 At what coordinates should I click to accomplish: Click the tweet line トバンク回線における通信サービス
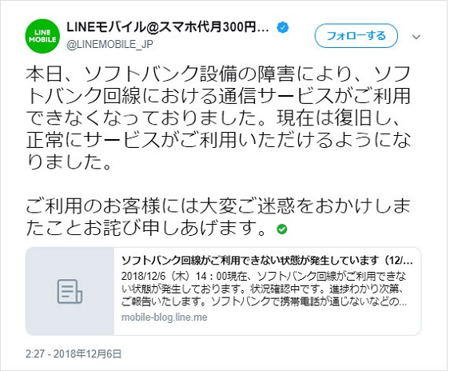pos(218,96)
